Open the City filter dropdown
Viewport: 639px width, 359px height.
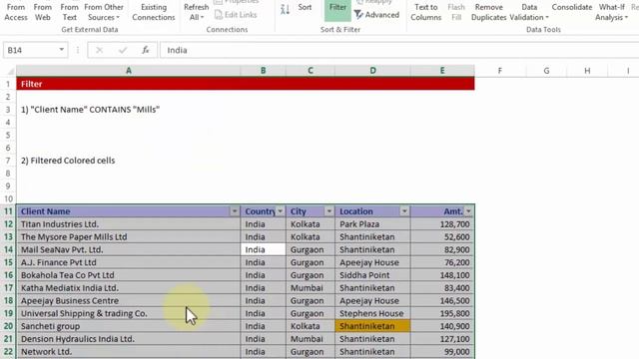(328, 211)
